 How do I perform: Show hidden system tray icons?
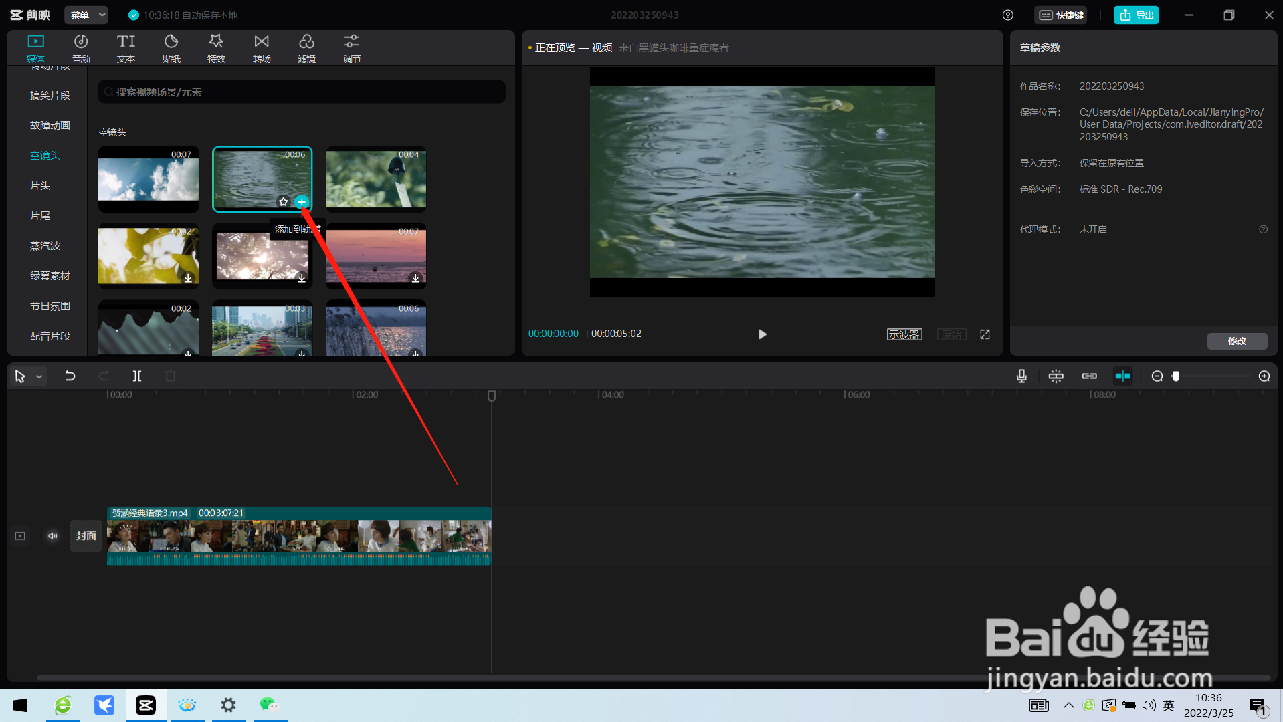[1069, 705]
